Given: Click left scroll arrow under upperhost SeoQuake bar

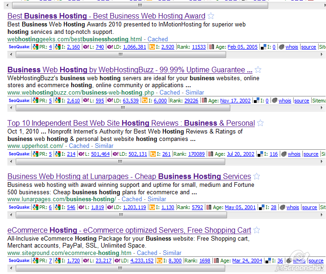Looking at the screenshot, I should click(x=11, y=161).
